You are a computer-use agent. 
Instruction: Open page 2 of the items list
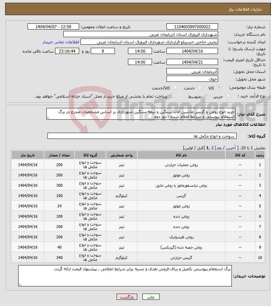pyautogui.click(x=213, y=148)
